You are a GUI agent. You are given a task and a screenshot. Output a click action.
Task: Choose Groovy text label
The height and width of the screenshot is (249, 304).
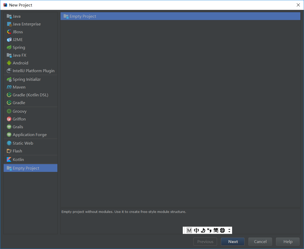[19, 111]
